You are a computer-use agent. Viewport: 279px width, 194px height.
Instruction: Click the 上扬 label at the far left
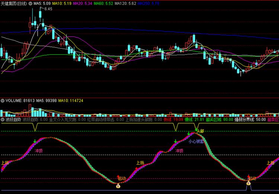click(x=5, y=163)
